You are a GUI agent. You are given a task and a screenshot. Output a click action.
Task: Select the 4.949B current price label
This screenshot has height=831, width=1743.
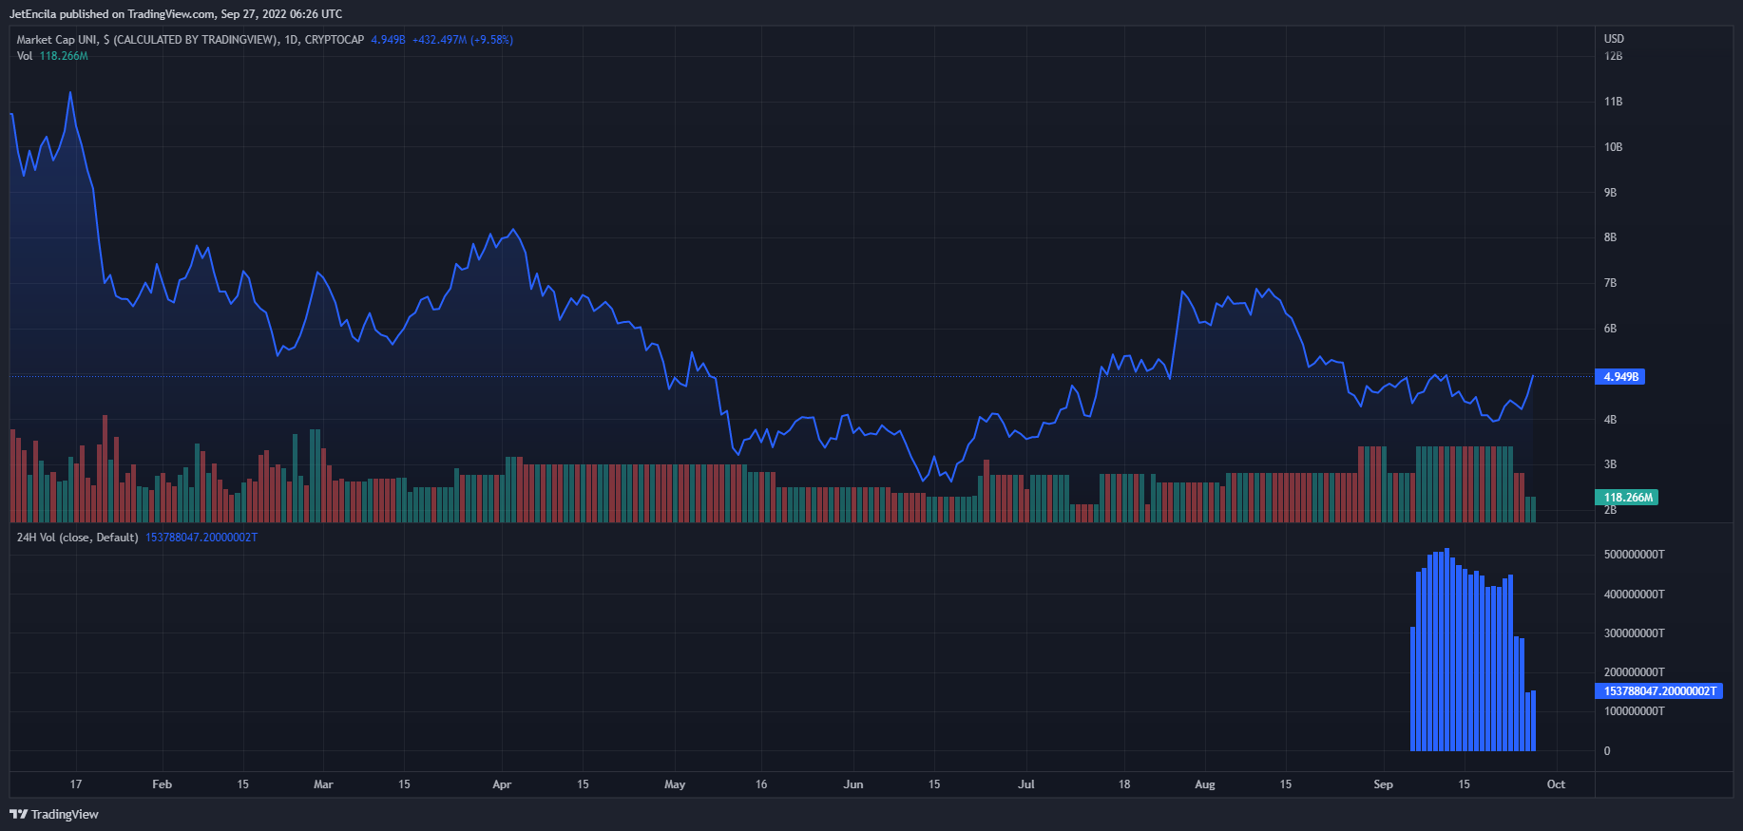(1620, 377)
